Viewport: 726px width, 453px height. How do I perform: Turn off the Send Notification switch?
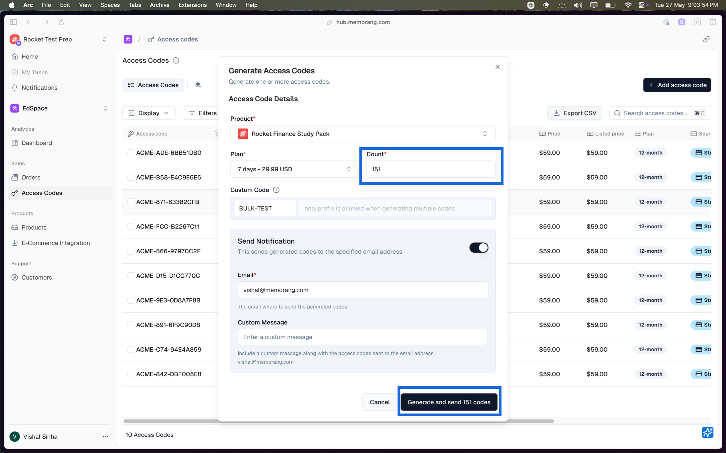coord(479,248)
